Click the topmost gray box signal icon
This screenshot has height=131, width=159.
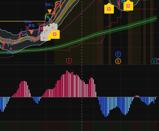coord(53,27)
